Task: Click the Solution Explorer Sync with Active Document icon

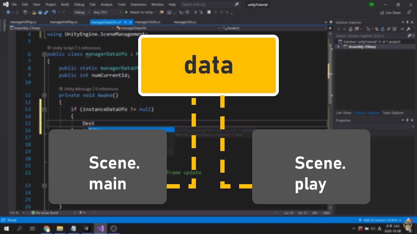Action: point(377,29)
